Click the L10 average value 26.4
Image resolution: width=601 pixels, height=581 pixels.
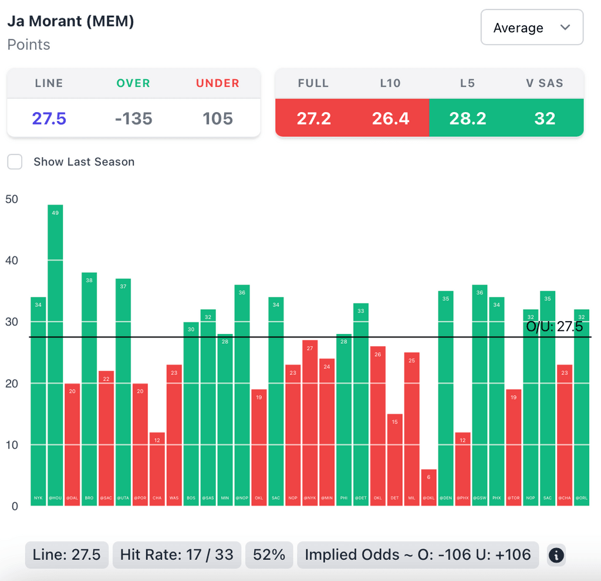[x=390, y=119]
